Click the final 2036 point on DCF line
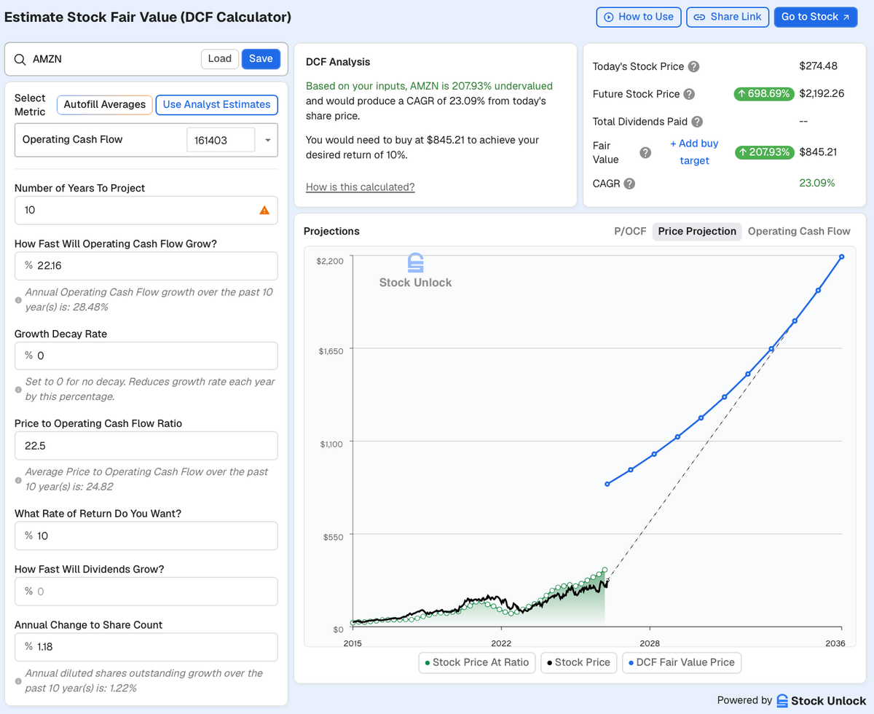 pos(841,256)
